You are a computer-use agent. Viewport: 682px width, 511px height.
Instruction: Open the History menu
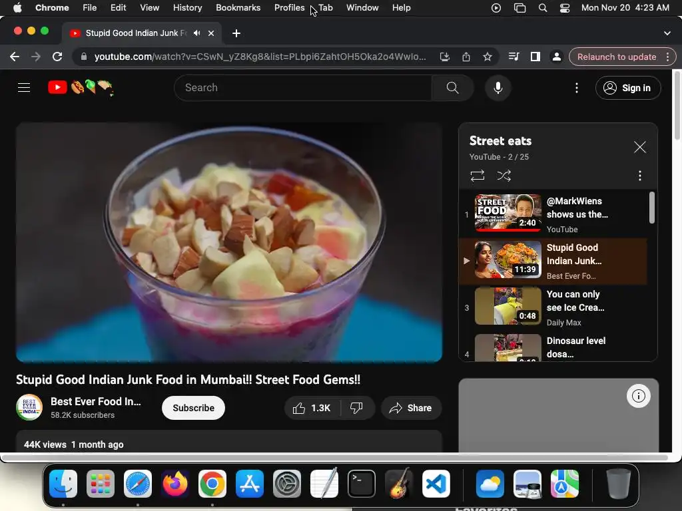point(187,8)
